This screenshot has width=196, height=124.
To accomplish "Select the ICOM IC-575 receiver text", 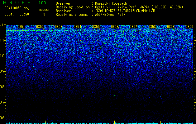I will (x=125, y=11).
